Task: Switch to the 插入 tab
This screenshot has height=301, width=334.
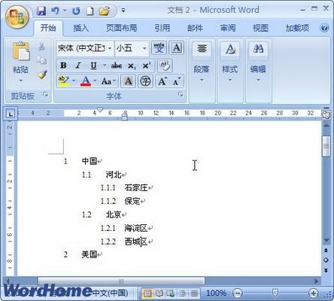Action: [x=81, y=28]
